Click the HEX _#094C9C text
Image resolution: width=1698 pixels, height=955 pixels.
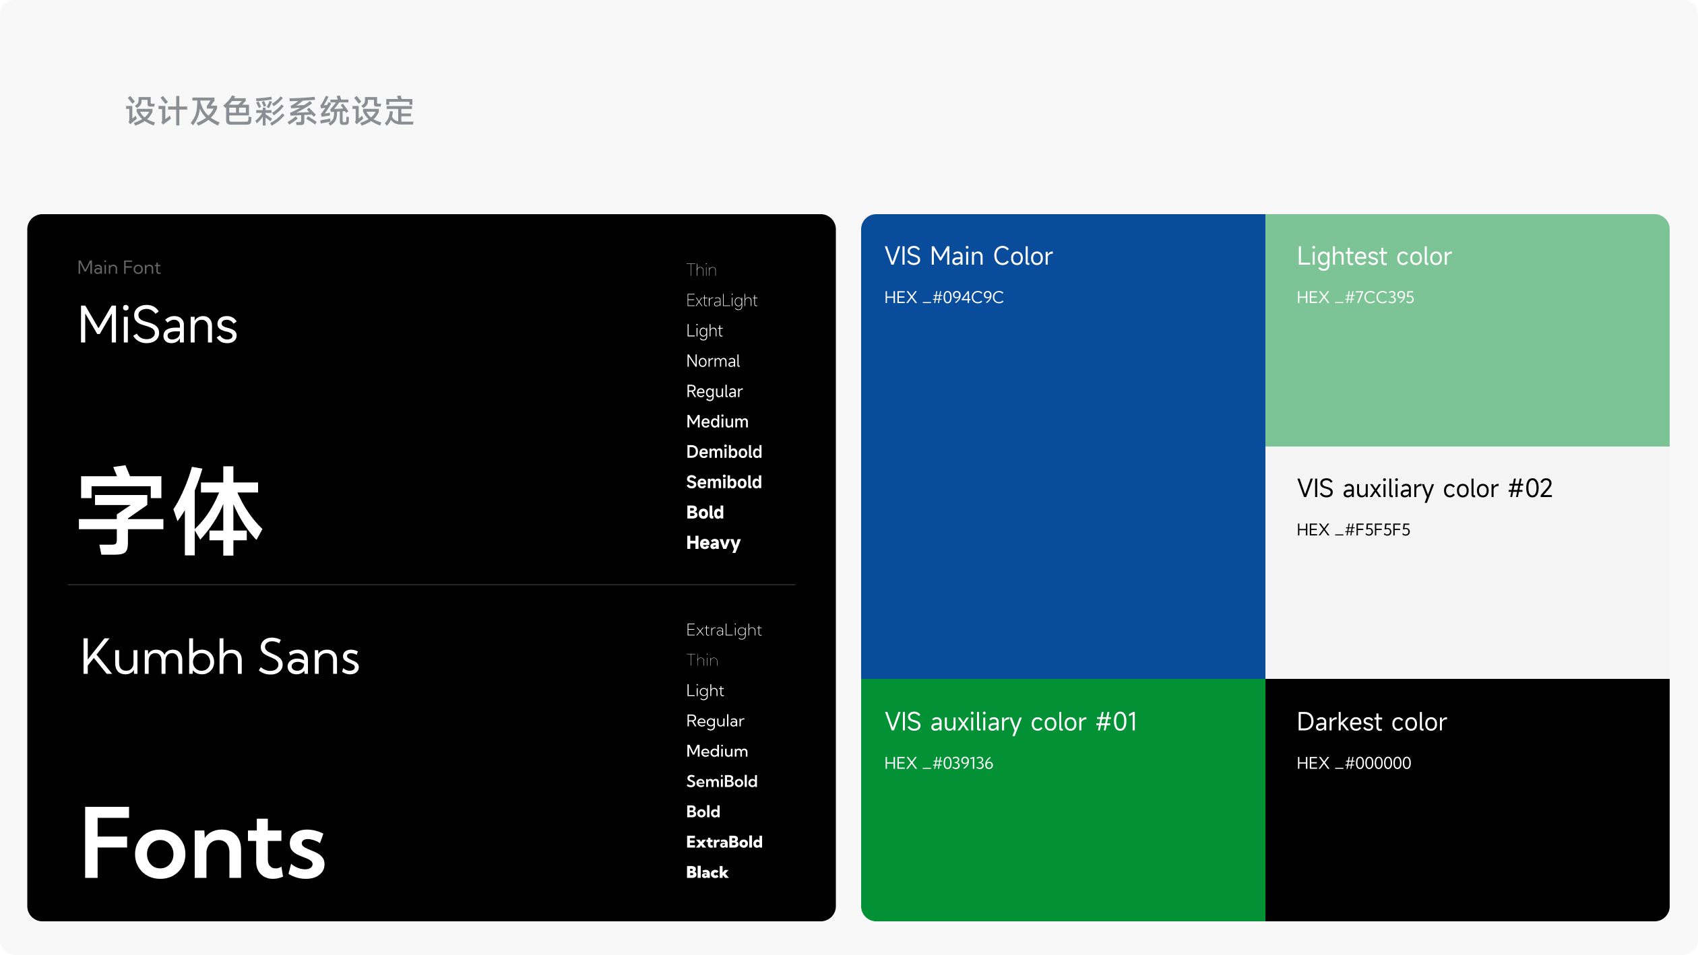pyautogui.click(x=943, y=297)
